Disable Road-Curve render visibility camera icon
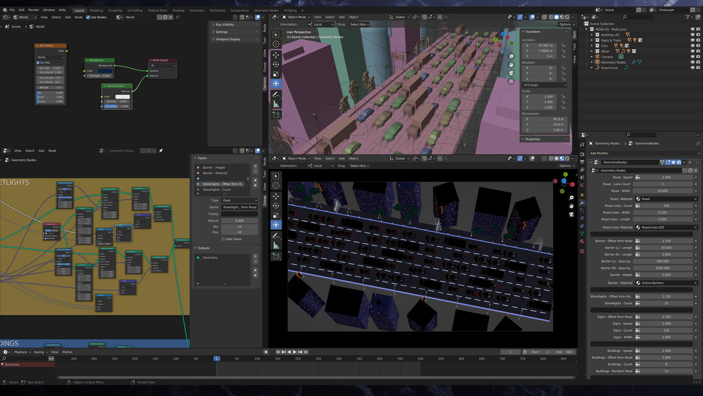This screenshot has width=703, height=396. [x=699, y=68]
